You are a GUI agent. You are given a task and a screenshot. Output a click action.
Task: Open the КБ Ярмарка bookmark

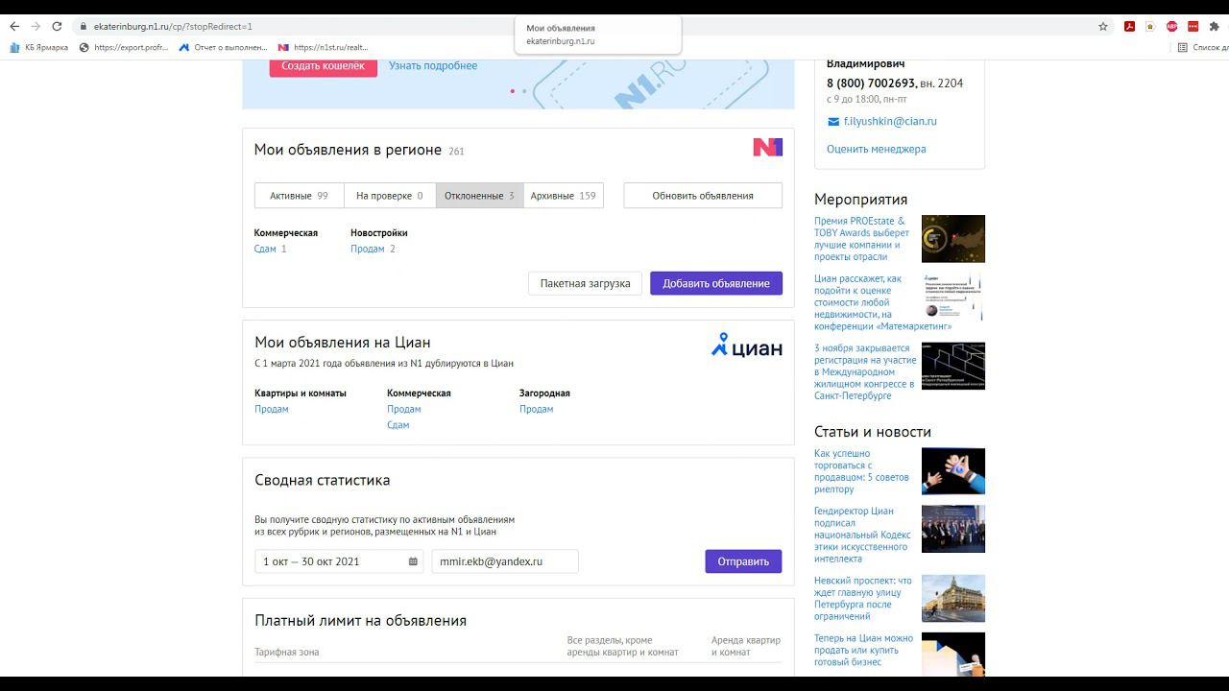click(39, 47)
